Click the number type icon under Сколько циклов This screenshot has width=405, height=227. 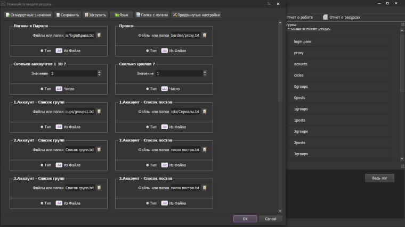[x=165, y=89]
